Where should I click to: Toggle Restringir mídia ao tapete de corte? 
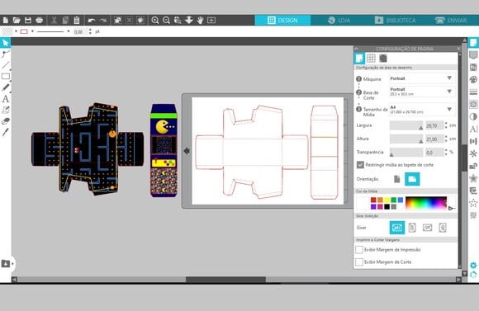pos(360,165)
